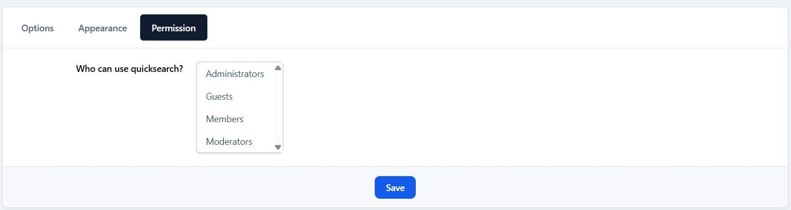The image size is (791, 210).
Task: Click the 'Who can use quicksearch?' label
Action: click(x=129, y=68)
